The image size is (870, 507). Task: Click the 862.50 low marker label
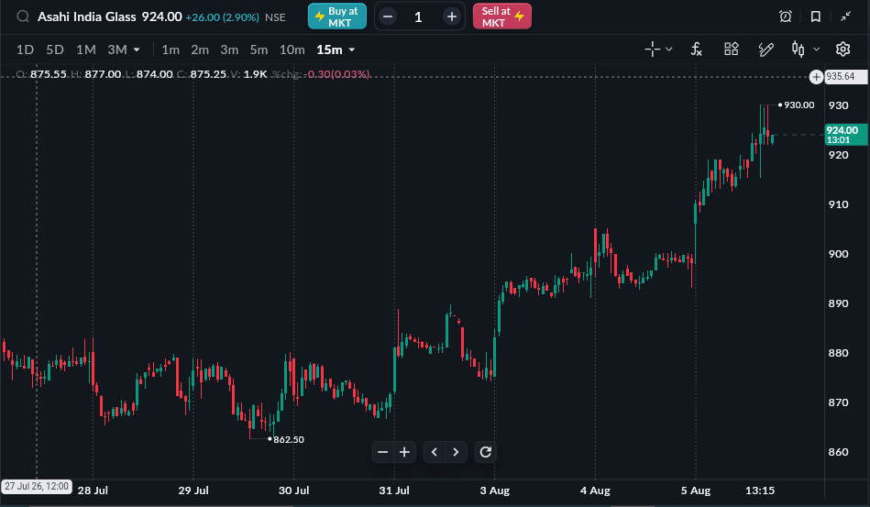coord(289,440)
